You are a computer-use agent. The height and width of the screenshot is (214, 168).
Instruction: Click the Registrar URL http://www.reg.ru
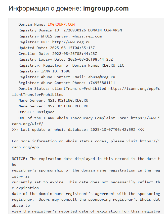pyautogui.click(x=71, y=42)
